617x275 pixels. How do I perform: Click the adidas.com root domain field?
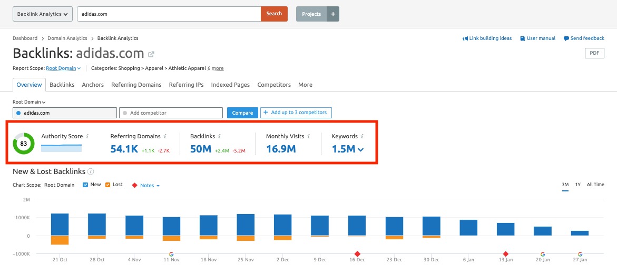point(64,113)
